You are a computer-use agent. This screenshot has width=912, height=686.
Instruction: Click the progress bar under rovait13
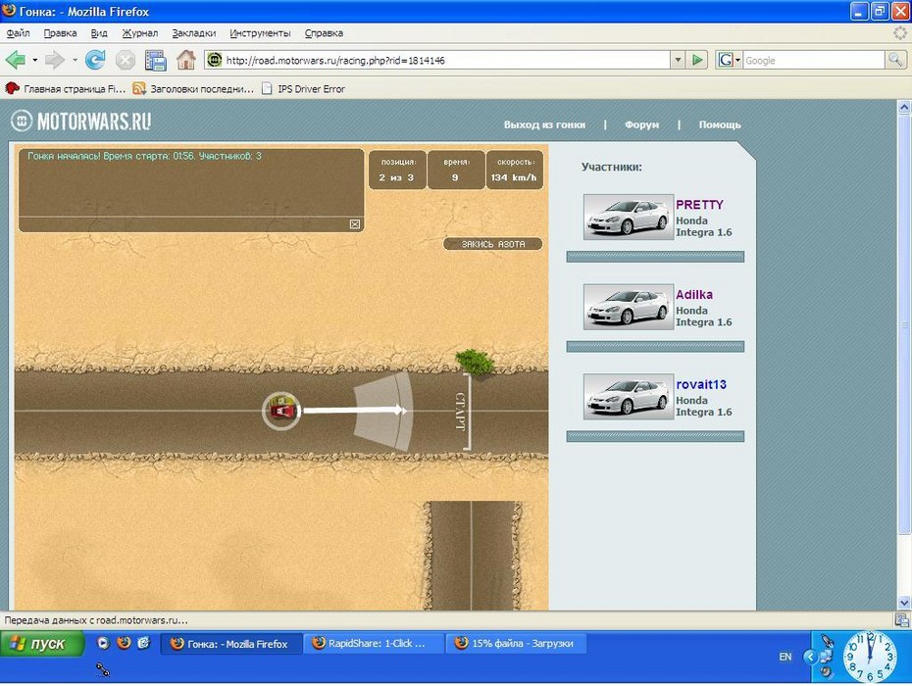coord(655,436)
